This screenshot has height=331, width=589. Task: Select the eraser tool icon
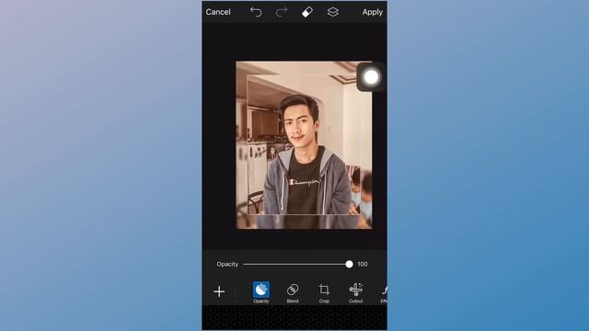tap(307, 12)
